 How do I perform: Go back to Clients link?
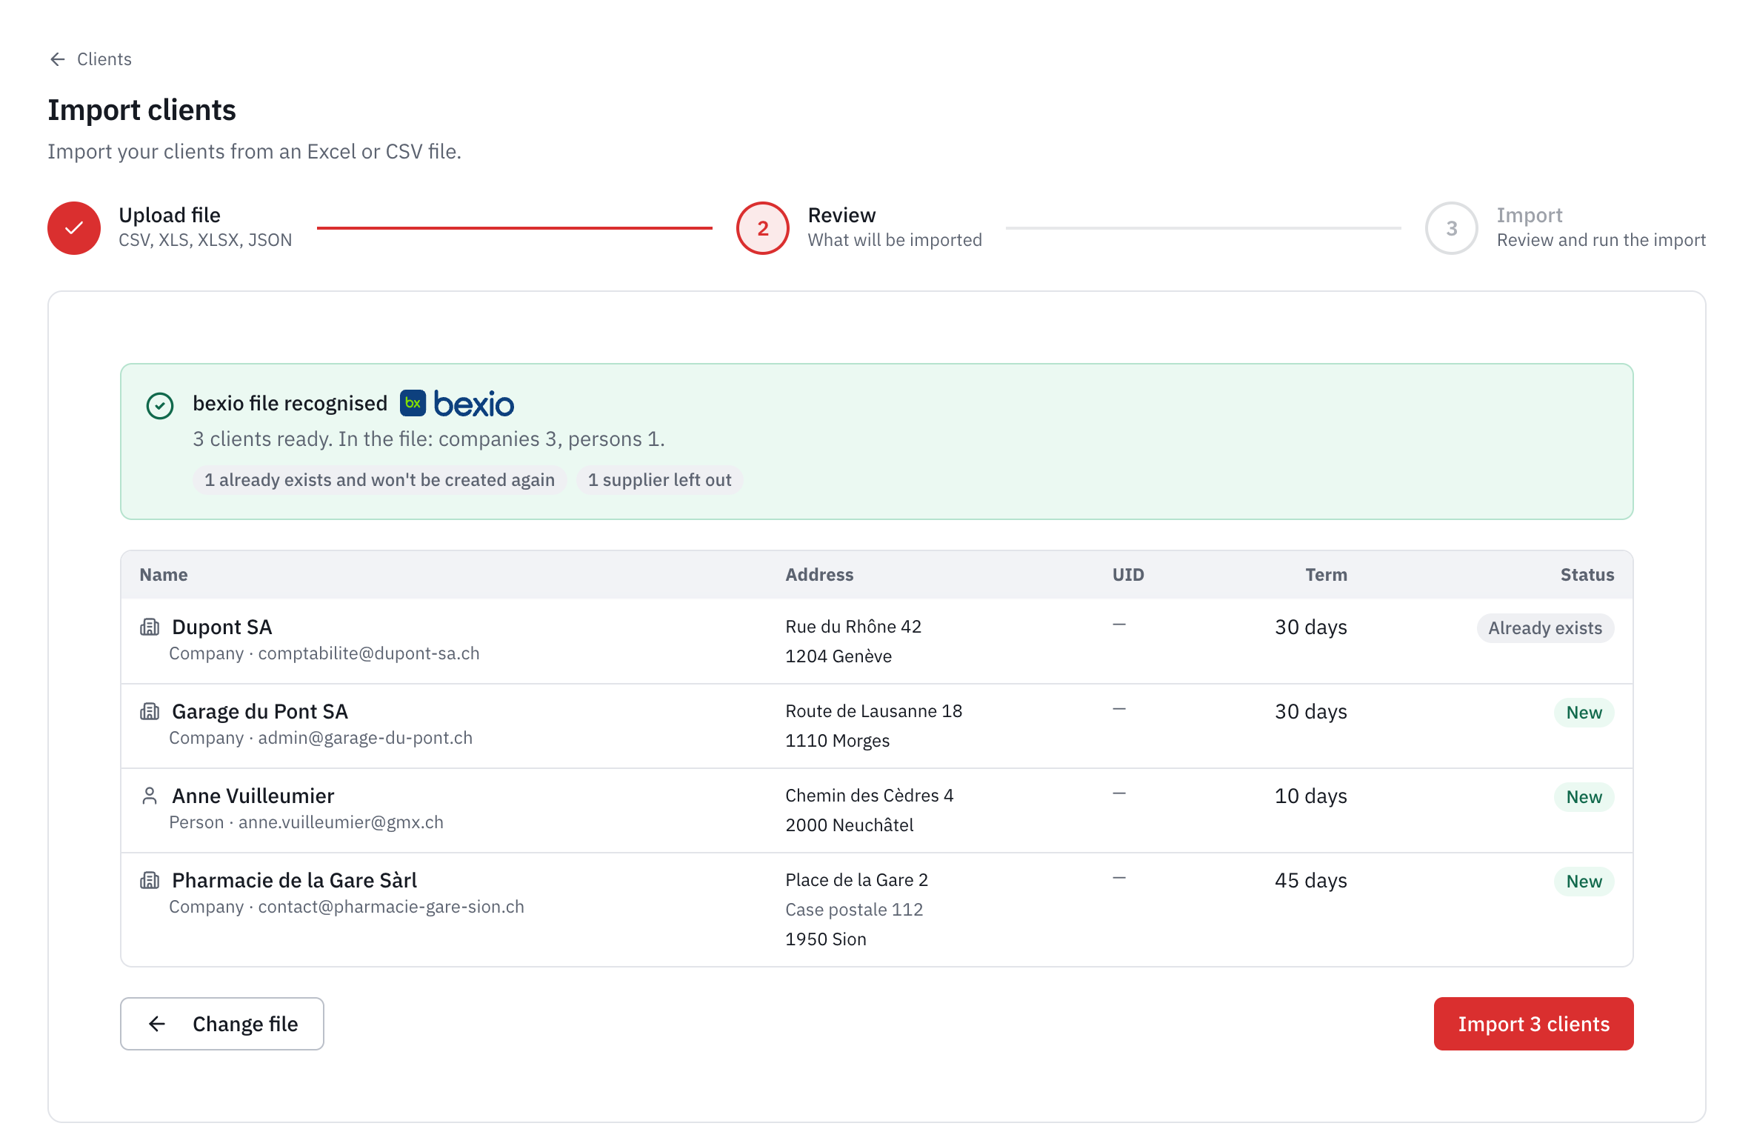point(104,59)
